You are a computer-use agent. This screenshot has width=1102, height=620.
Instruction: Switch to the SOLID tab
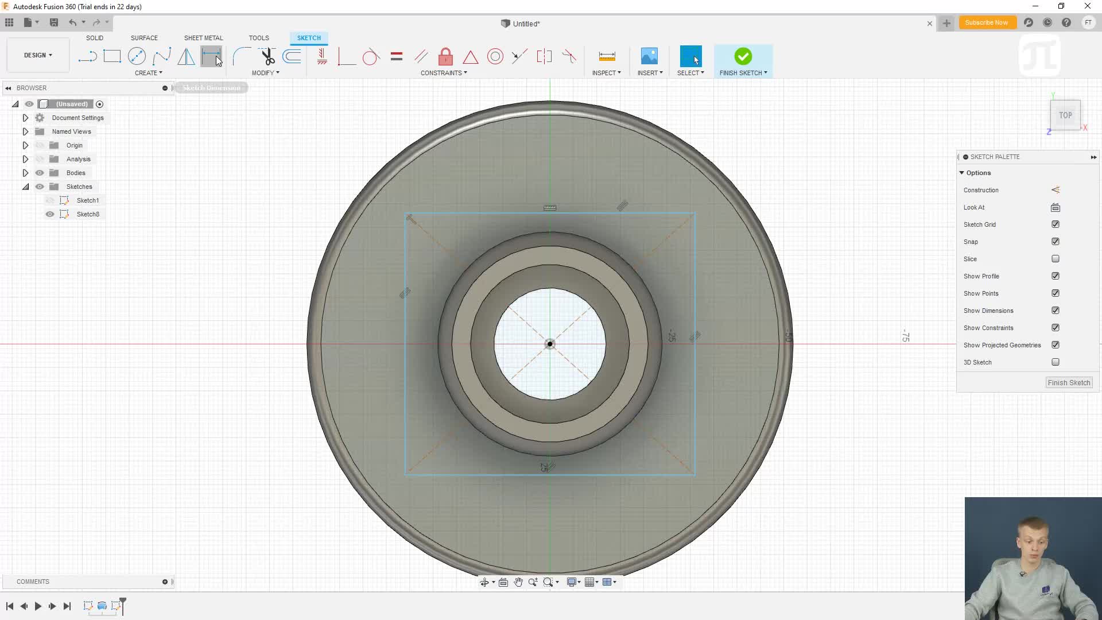95,38
